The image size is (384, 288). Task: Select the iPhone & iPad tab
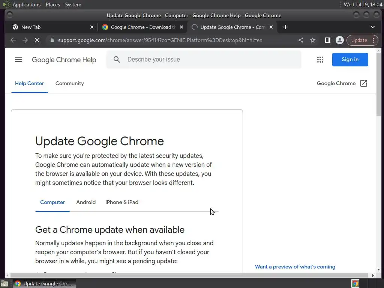pos(122,202)
